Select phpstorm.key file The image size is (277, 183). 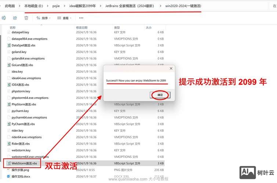21,91
